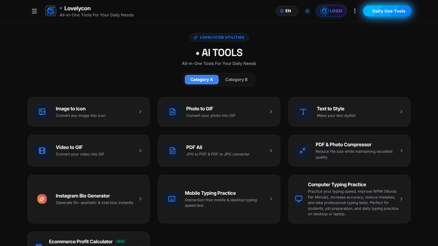Expand PDF All card chevron
The width and height of the screenshot is (438, 246).
[x=271, y=151]
